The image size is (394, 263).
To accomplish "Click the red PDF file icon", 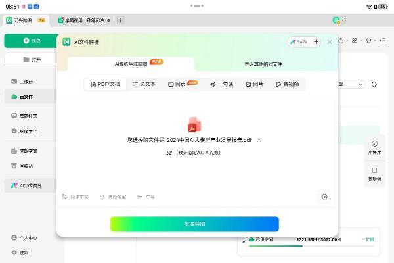I will point(194,124).
